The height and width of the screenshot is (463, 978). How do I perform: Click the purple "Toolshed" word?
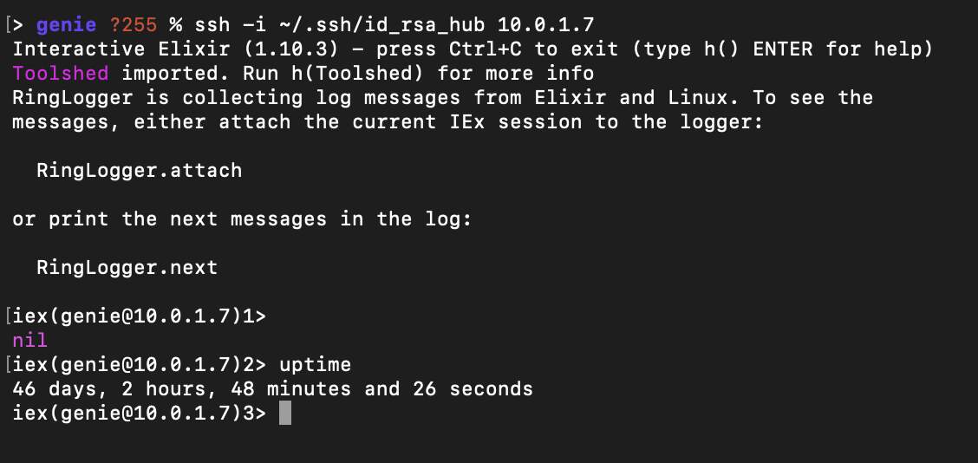pos(61,73)
